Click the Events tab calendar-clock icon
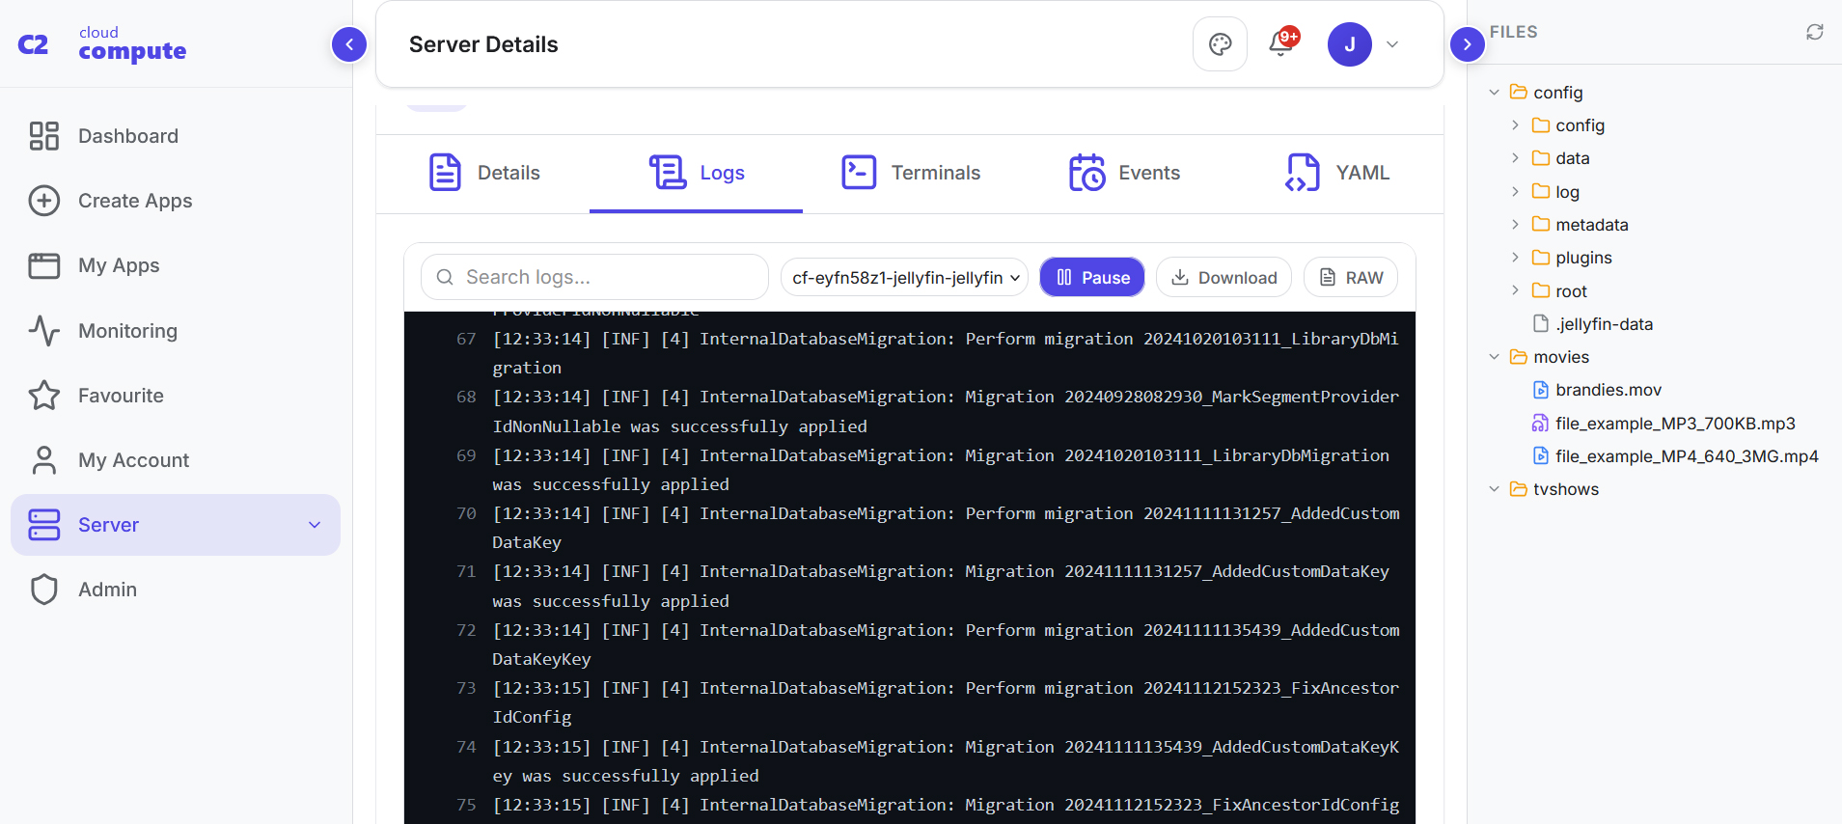 (1086, 173)
